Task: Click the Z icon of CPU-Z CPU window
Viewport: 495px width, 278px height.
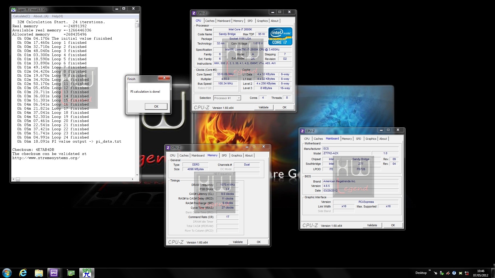Action: (x=194, y=13)
